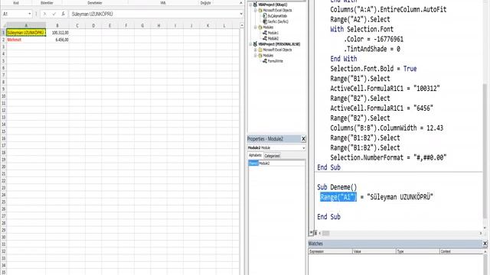
Task: Click Procedure View icon below code
Action: pyautogui.click(x=311, y=233)
